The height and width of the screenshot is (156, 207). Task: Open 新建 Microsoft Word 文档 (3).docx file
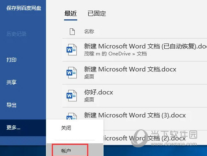[135, 115]
